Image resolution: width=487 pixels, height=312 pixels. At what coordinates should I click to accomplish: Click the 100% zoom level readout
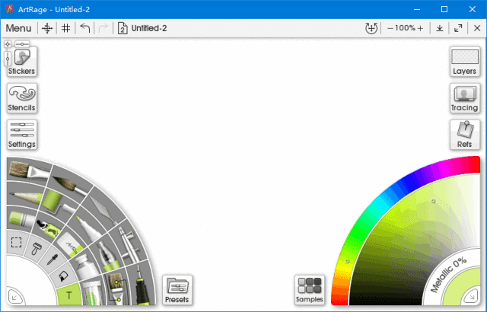[405, 28]
